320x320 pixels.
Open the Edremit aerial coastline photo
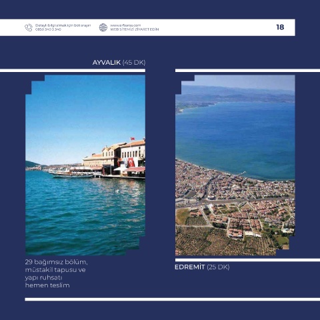pyautogui.click(x=235, y=165)
